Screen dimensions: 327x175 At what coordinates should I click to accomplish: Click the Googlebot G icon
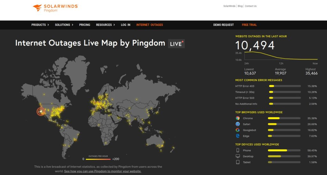point(238,130)
